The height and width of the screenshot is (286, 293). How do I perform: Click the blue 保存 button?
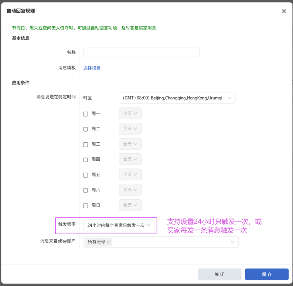coord(266,274)
